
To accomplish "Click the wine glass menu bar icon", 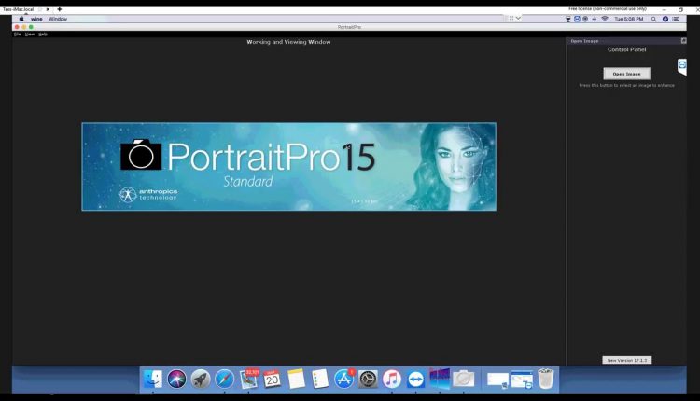I will (x=567, y=19).
